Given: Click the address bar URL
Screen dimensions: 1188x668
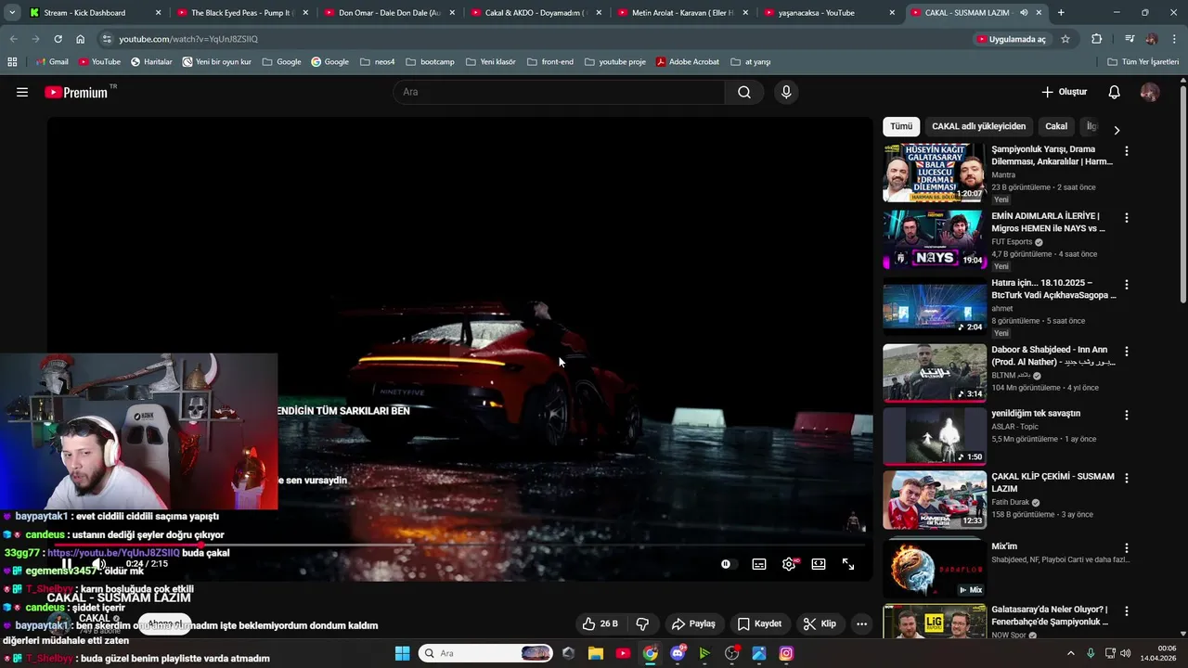Looking at the screenshot, I should pos(188,39).
